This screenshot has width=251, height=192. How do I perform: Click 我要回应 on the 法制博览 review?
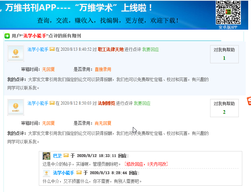(x=142, y=104)
